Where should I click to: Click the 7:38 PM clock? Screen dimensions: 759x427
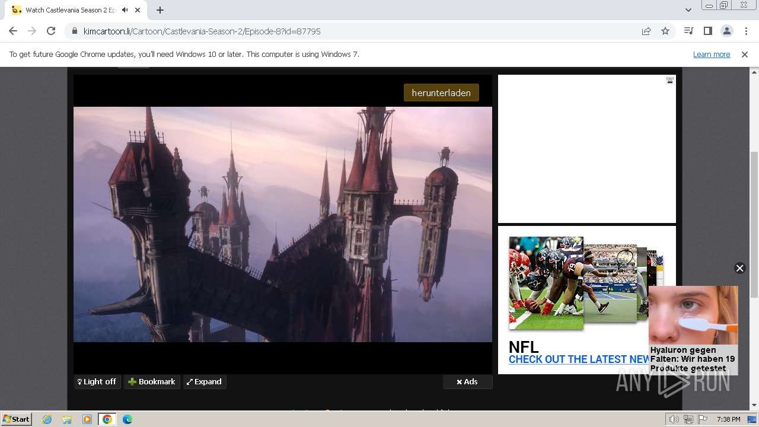tap(728, 419)
